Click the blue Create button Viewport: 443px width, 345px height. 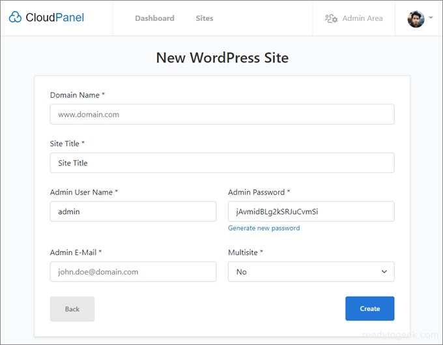[x=370, y=308]
